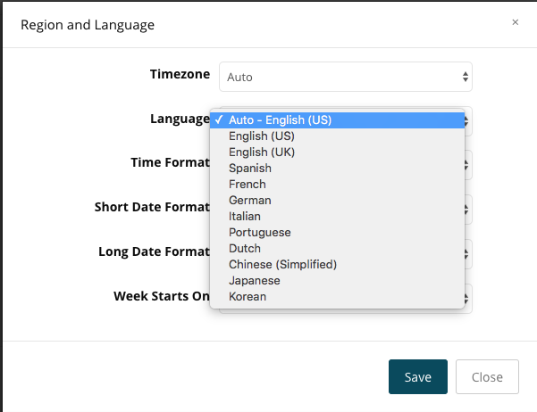The width and height of the screenshot is (537, 412).
Task: Save region and language settings
Action: 418,377
